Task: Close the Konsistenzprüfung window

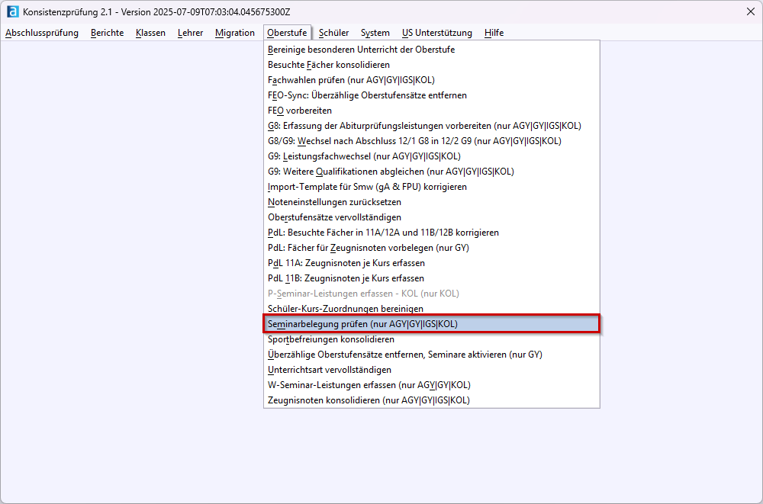Action: click(750, 11)
